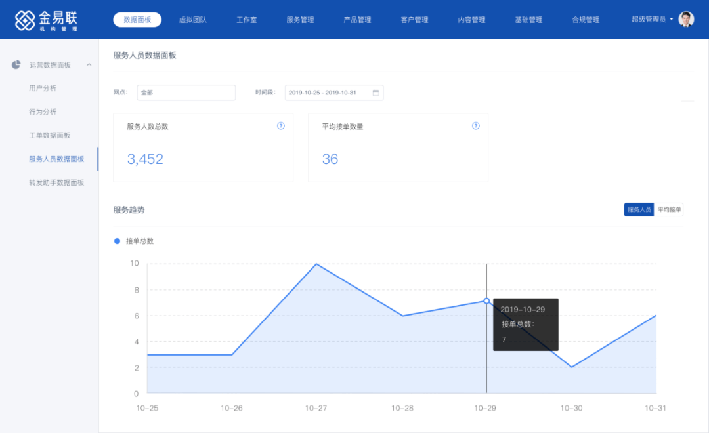
Task: Open 工作室 in the top navigation
Action: [246, 20]
